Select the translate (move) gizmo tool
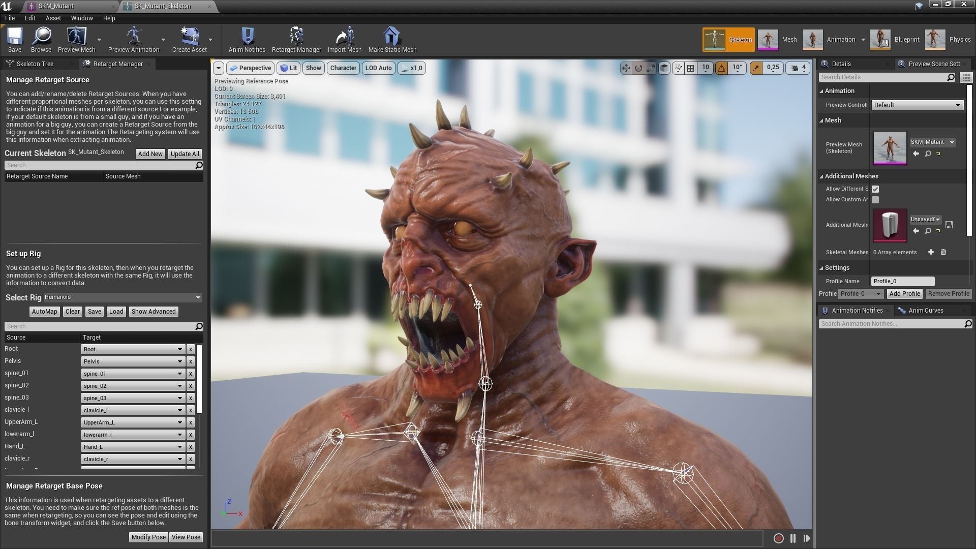 [x=626, y=68]
